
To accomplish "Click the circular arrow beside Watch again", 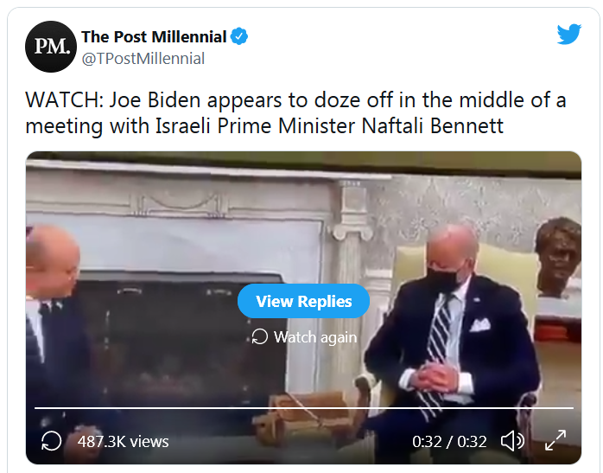I will pyautogui.click(x=259, y=336).
